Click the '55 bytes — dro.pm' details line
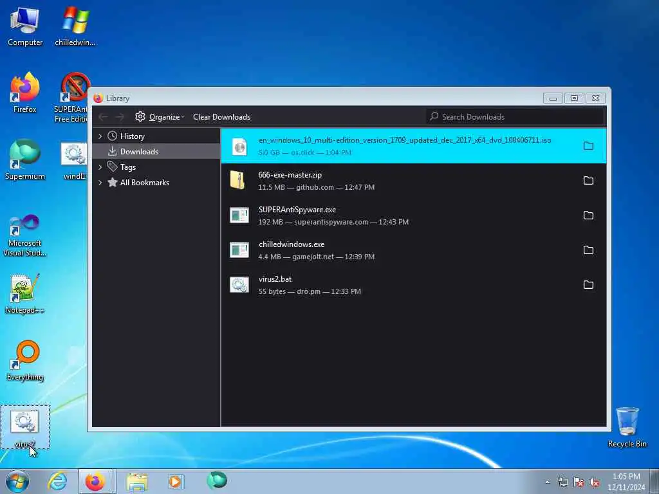The width and height of the screenshot is (659, 494). [x=310, y=291]
